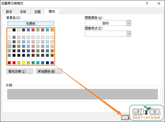Pick dark navy in the standard colors row
Screen dimensions: 165x122
(47, 63)
